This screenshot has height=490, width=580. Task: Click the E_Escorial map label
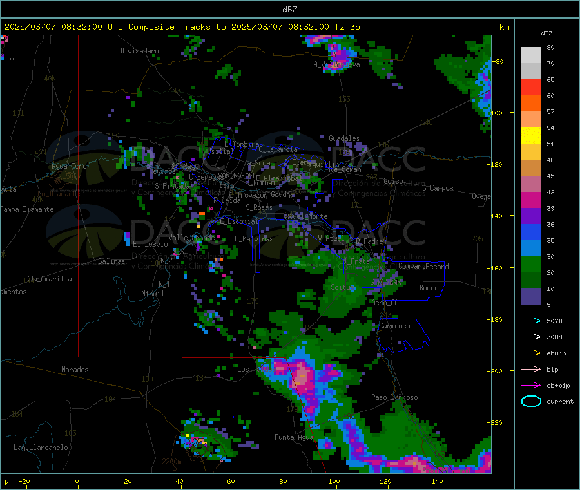(x=238, y=221)
